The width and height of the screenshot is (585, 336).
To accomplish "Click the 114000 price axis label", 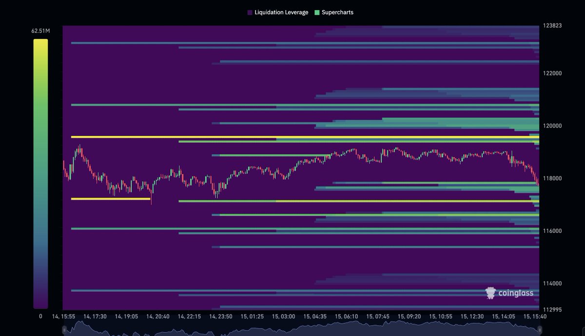I will click(552, 283).
